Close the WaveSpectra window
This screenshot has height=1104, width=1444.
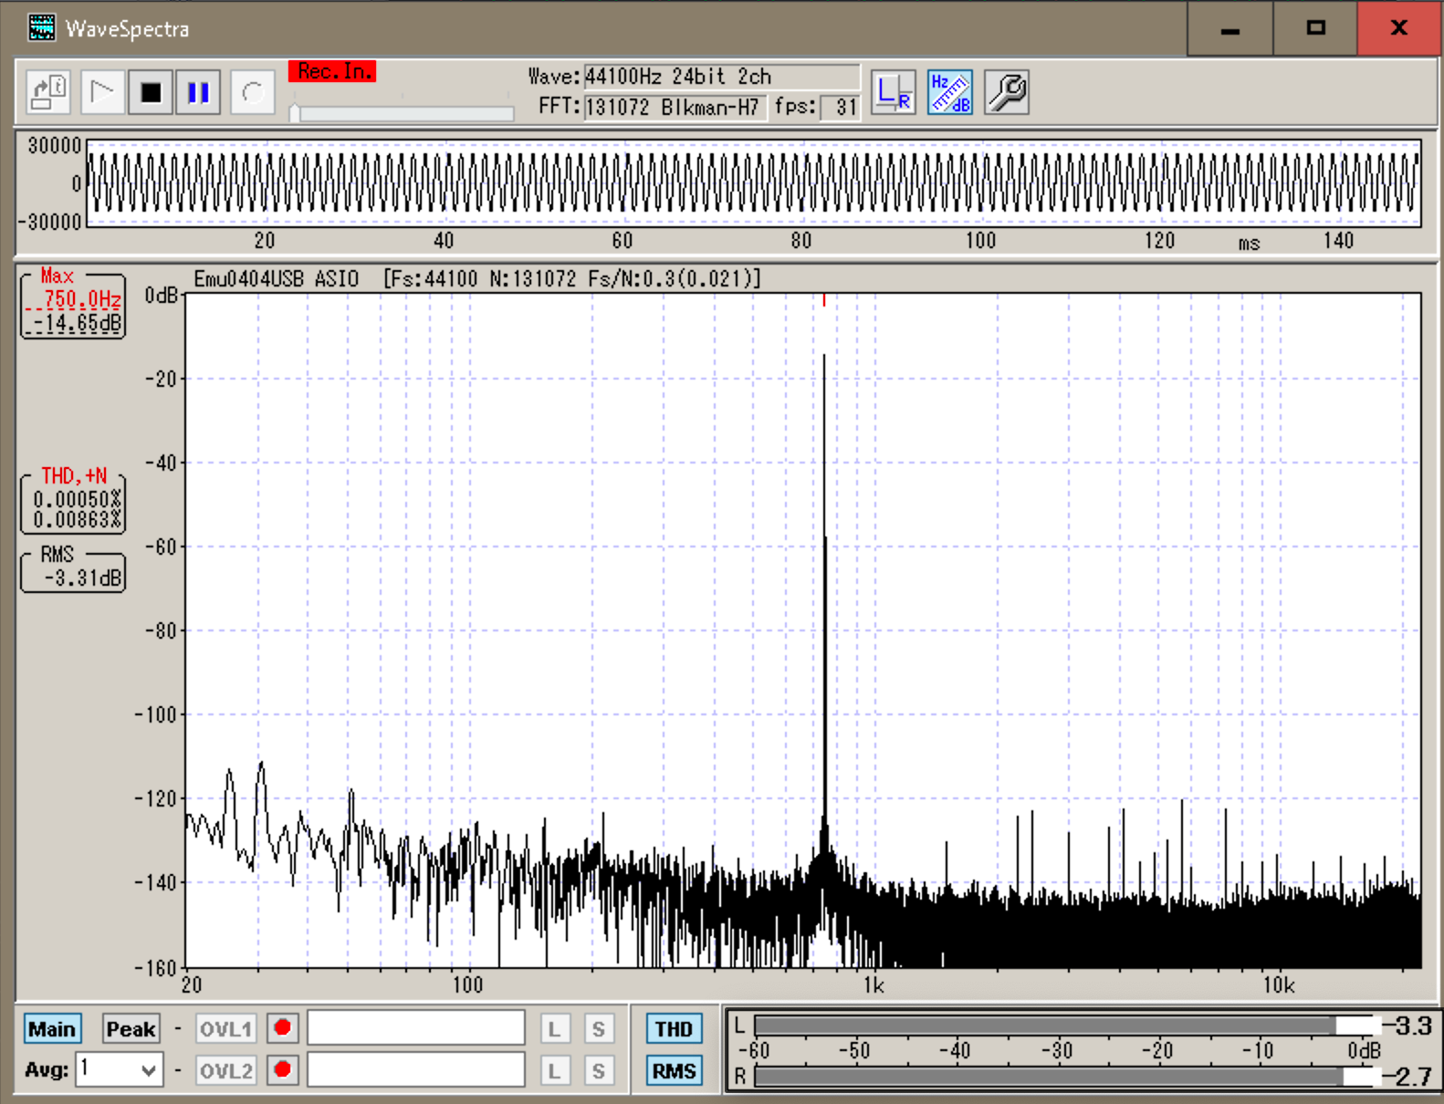(x=1399, y=28)
